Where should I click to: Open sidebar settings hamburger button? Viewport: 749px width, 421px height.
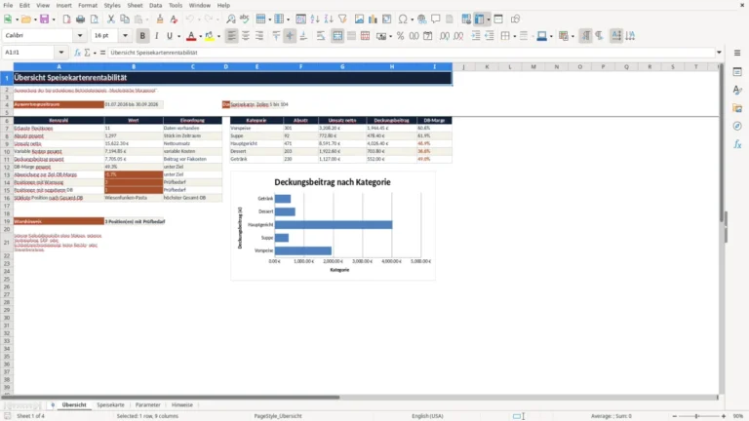pyautogui.click(x=737, y=53)
